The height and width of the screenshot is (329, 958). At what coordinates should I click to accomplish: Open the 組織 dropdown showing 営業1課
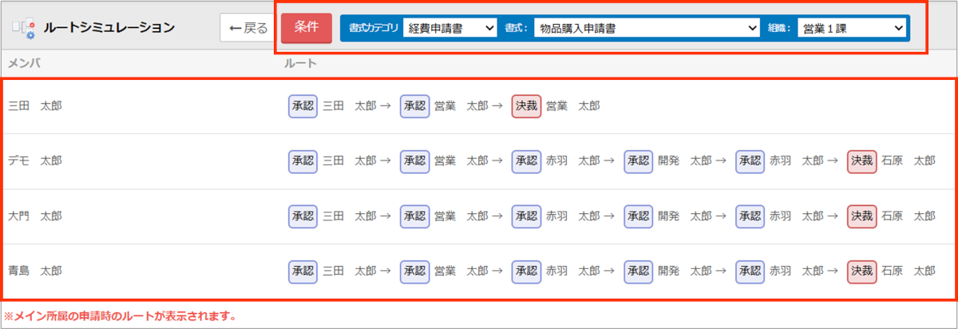(852, 28)
